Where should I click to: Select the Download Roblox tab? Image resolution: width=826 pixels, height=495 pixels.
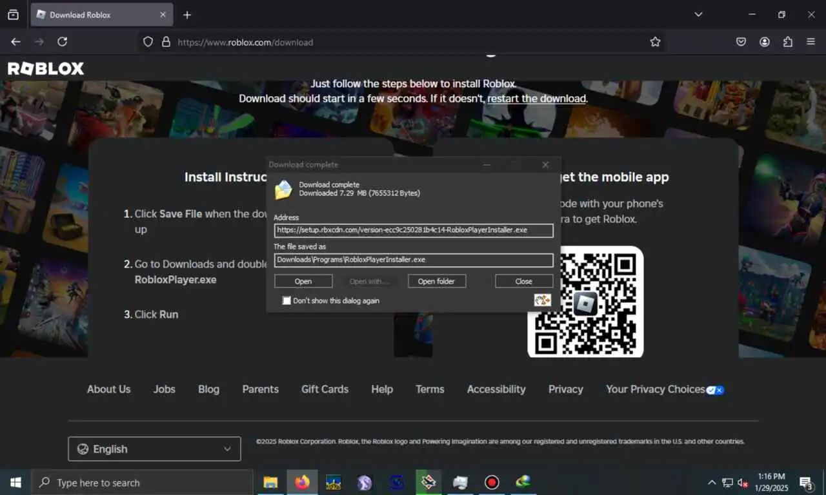(101, 14)
